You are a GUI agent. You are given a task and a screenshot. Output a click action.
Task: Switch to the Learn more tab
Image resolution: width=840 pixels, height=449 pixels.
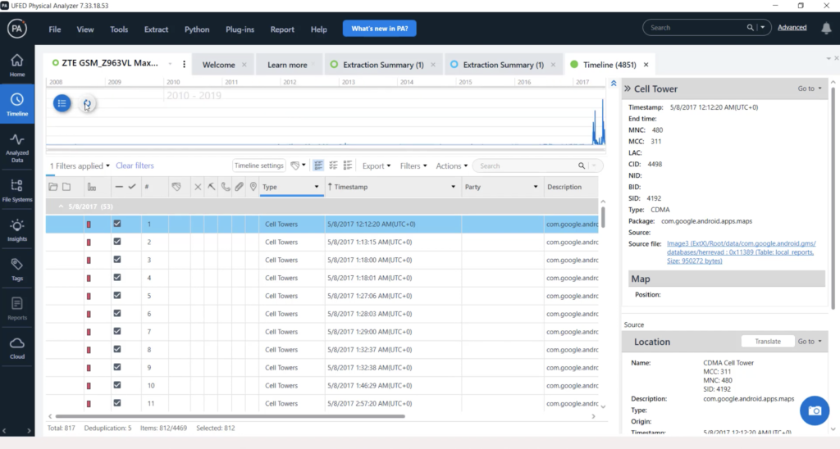coord(287,65)
